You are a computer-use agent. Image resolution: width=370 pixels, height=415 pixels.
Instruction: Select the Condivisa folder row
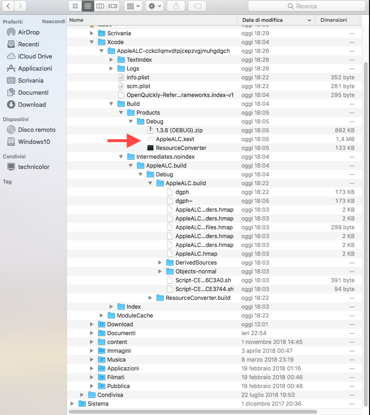click(x=214, y=395)
